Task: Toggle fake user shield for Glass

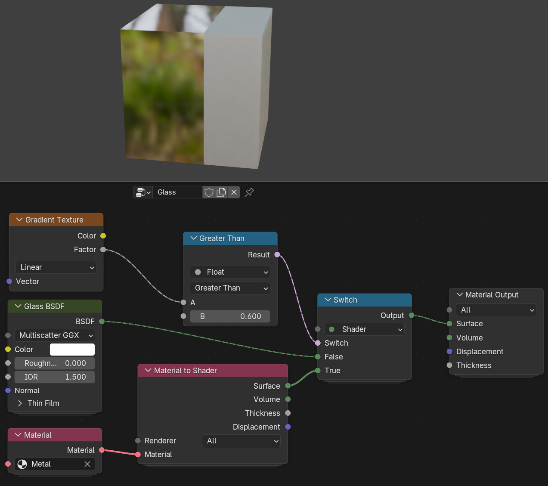Action: [x=209, y=192]
